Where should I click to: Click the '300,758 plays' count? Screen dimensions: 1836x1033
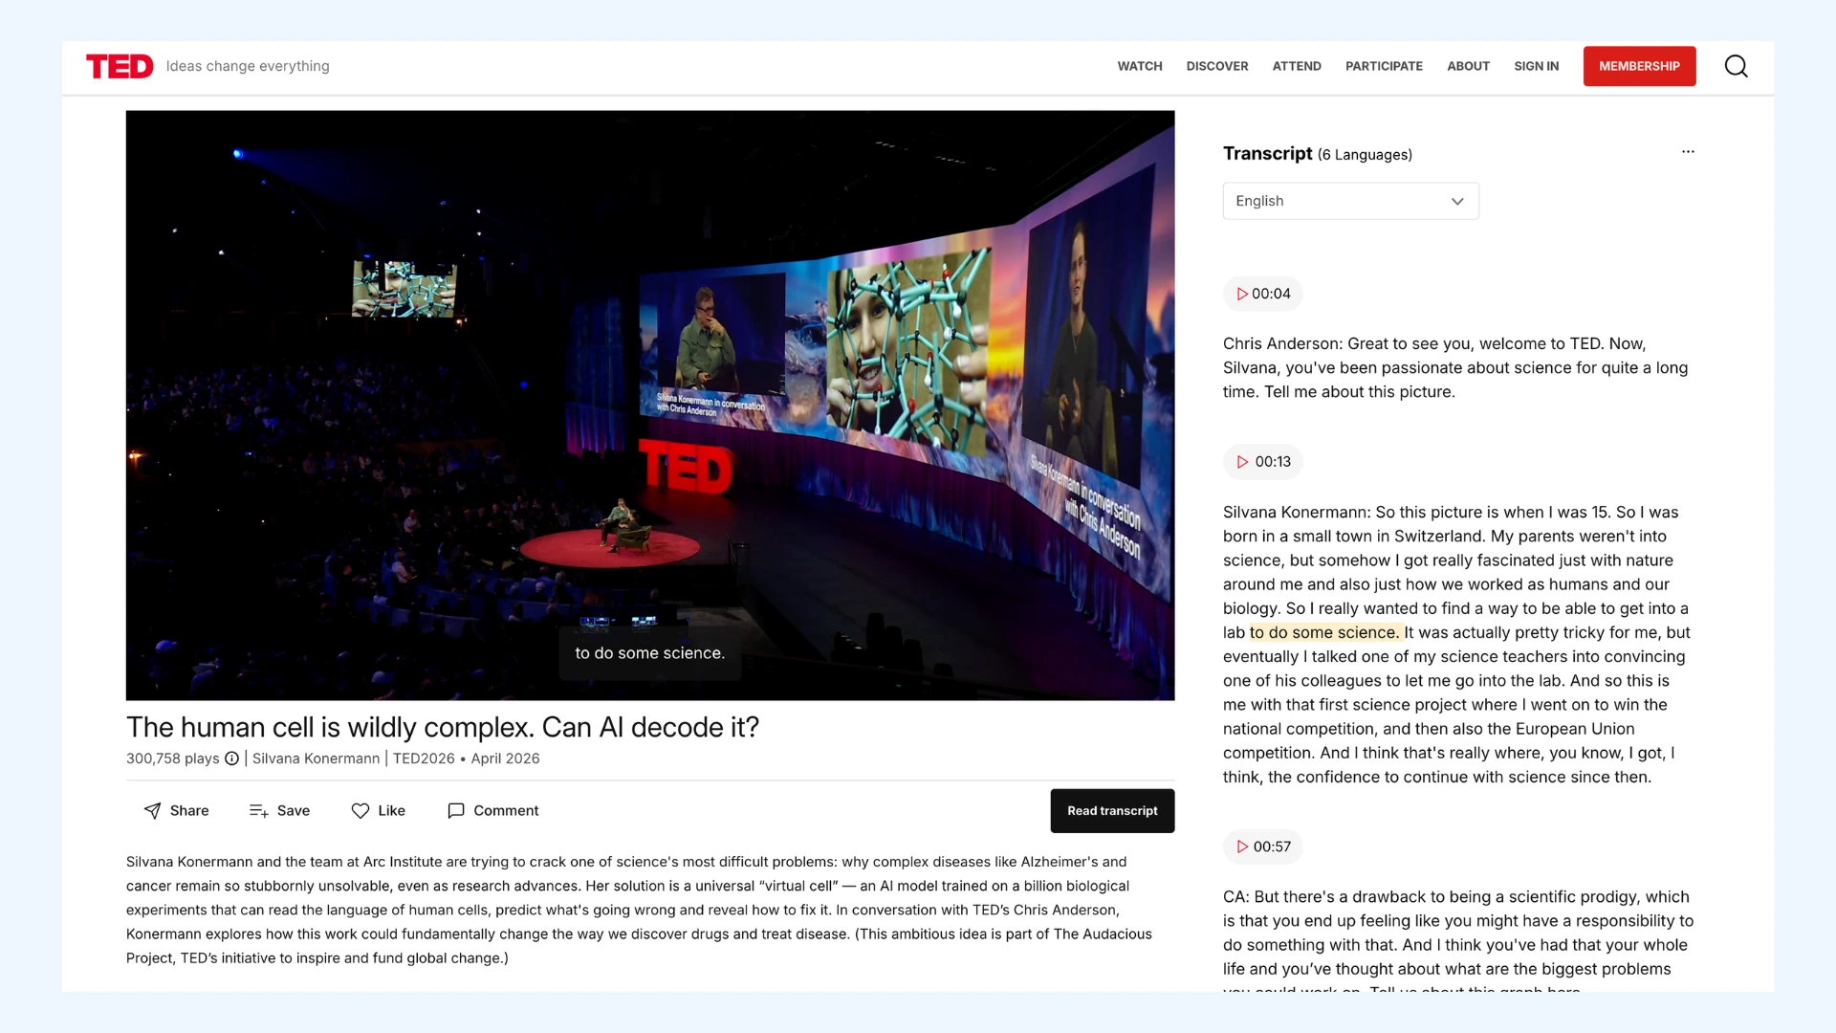click(173, 758)
